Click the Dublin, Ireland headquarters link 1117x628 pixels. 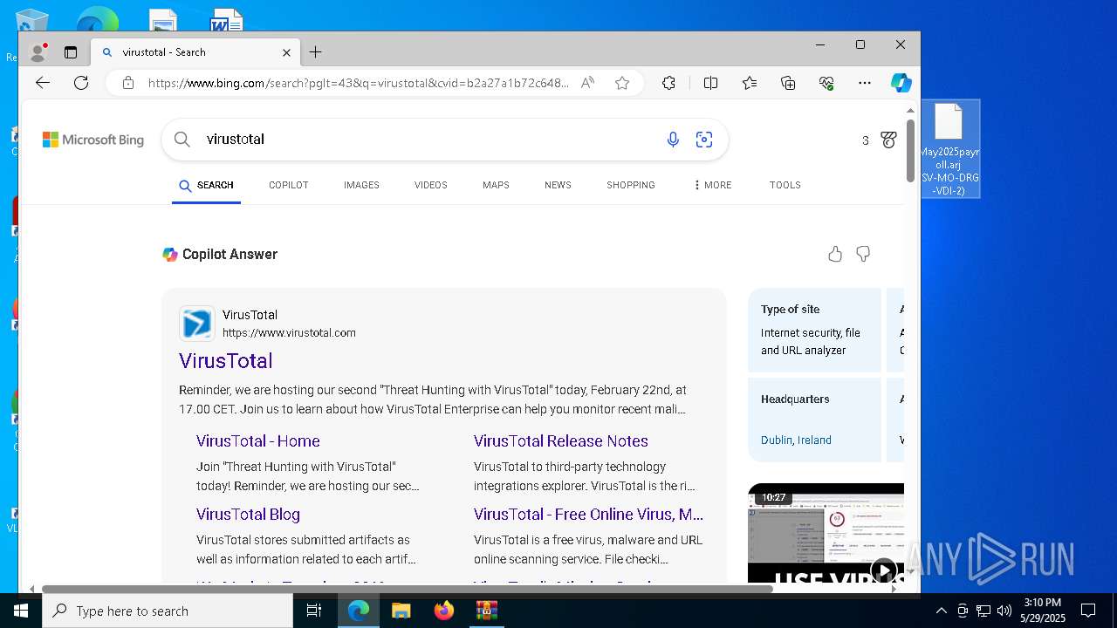pyautogui.click(x=796, y=440)
